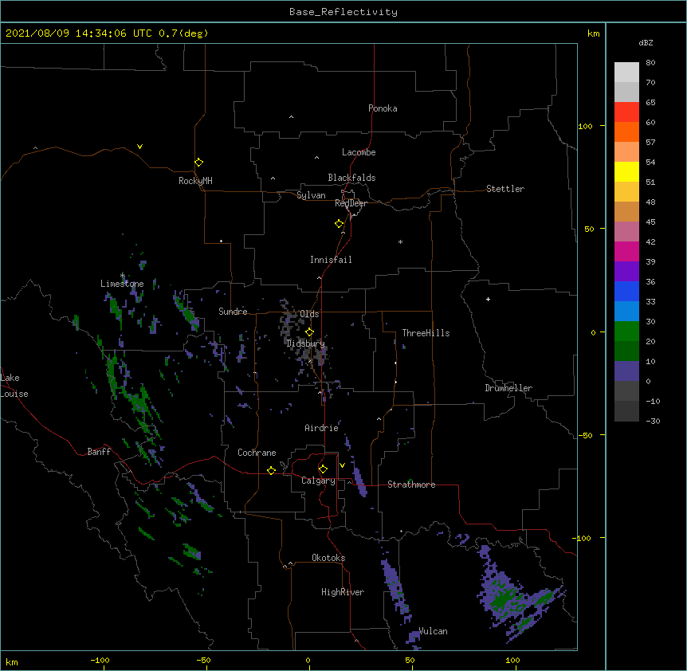This screenshot has height=671, width=687.
Task: Click the 39 dBZ purple swatch
Action: tap(626, 271)
